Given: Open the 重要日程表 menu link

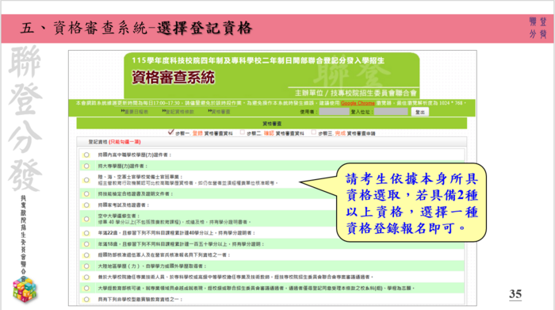Looking at the screenshot, I should pos(135,112).
